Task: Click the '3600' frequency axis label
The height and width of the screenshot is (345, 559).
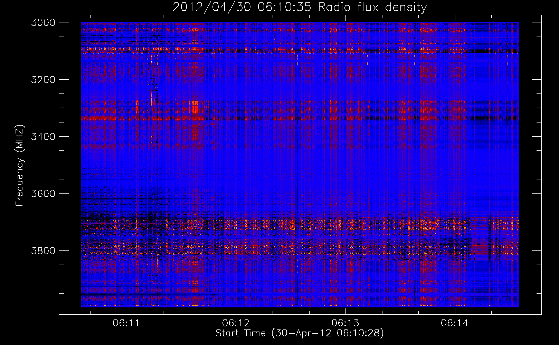Action: coord(43,194)
